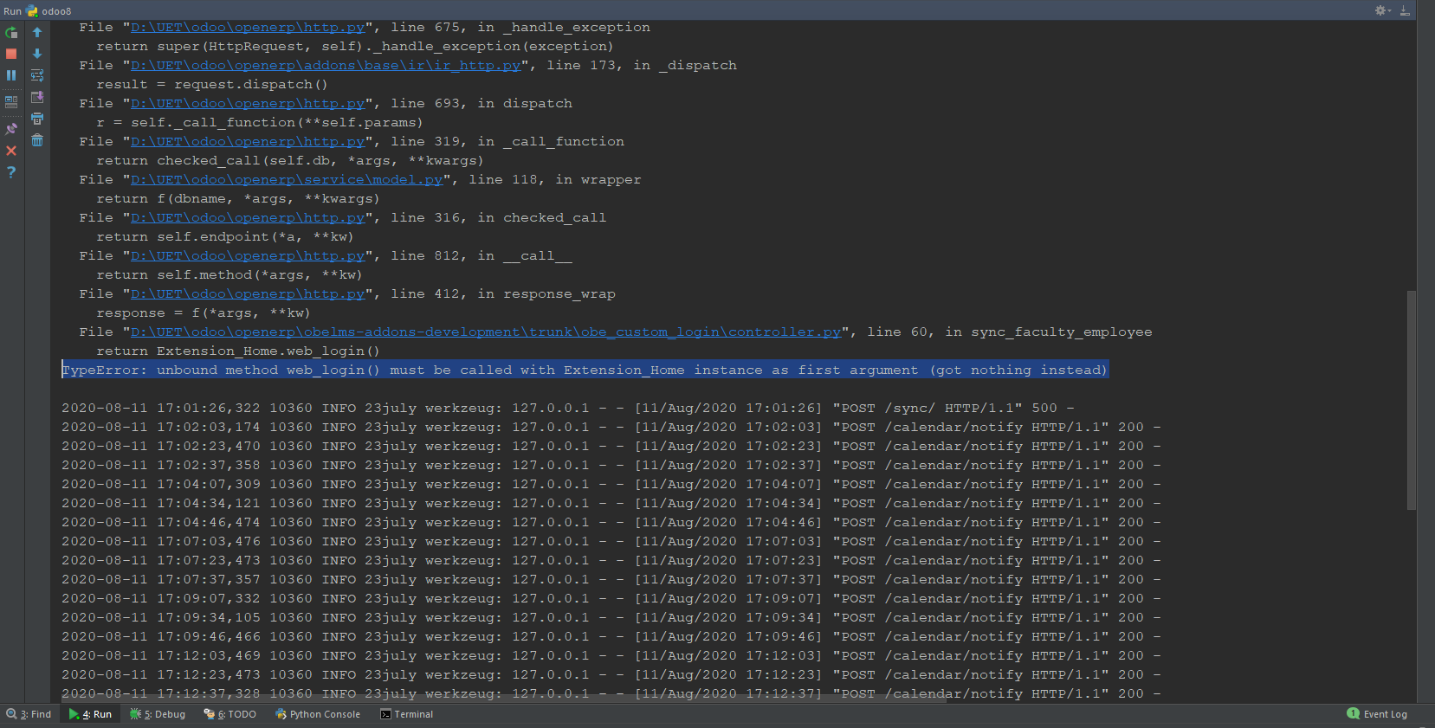Open the service\model.py file link
1435x728 pixels.
coord(287,180)
